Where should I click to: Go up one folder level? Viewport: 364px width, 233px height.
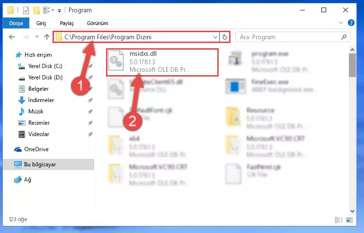pyautogui.click(x=47, y=37)
